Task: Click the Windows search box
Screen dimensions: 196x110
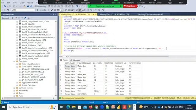Action: [x=32, y=107]
